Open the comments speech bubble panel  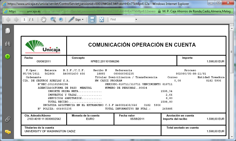click(x=8, y=132)
